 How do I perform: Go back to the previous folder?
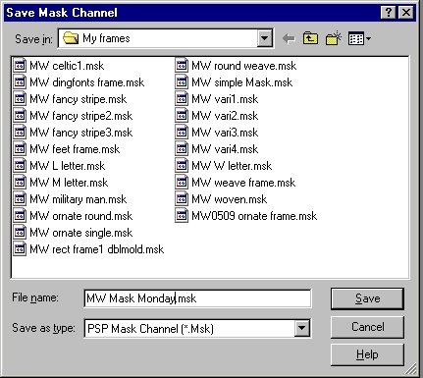(289, 39)
